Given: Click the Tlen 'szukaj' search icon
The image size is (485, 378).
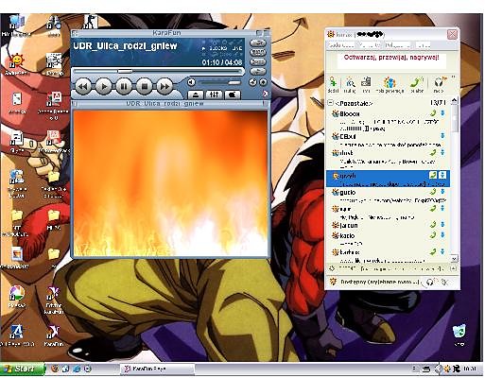Looking at the screenshot, I should 350,84.
